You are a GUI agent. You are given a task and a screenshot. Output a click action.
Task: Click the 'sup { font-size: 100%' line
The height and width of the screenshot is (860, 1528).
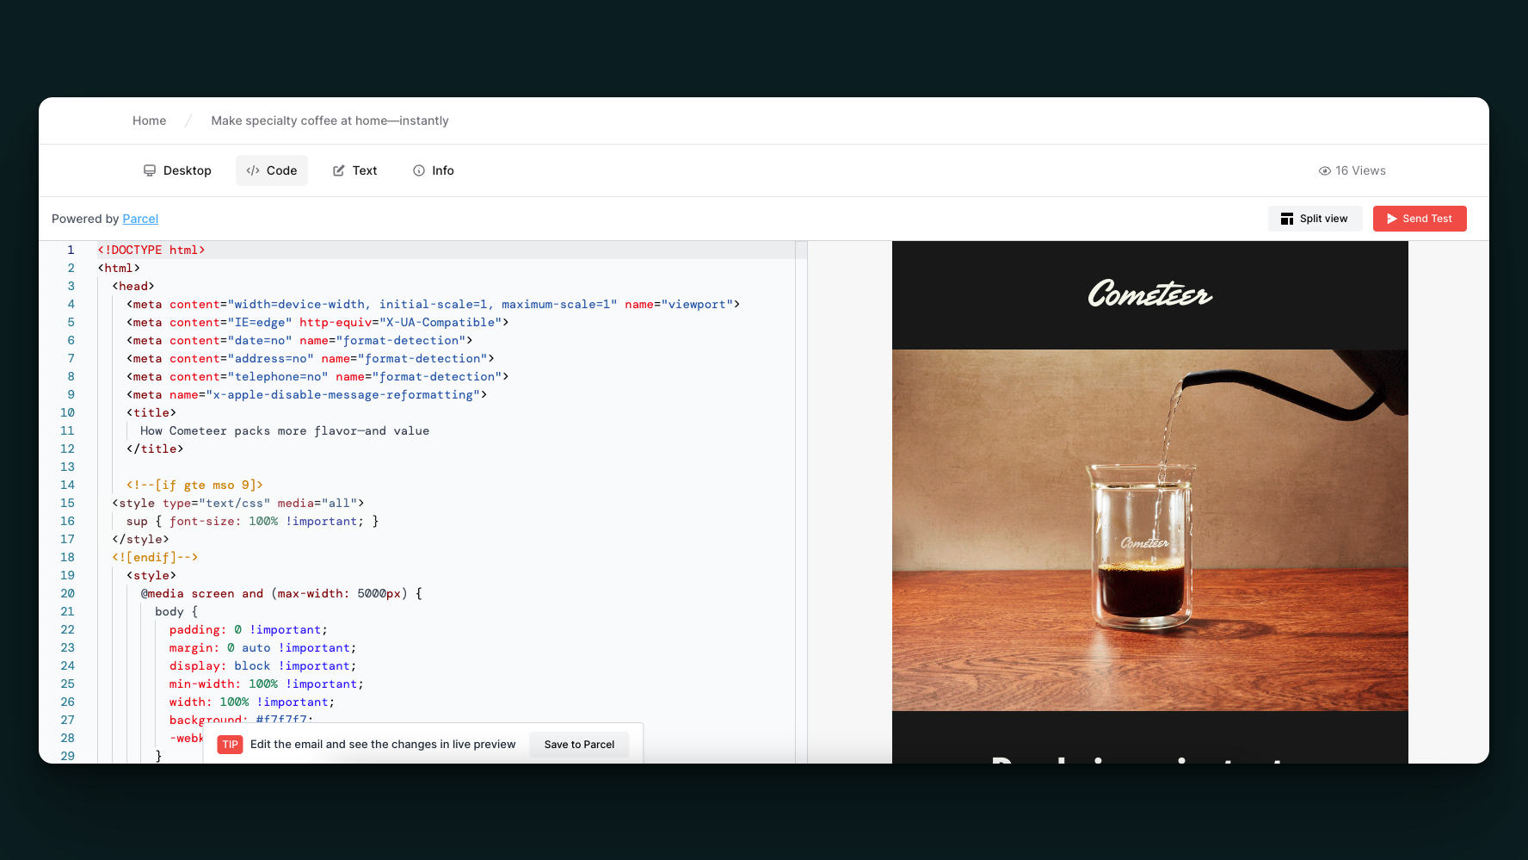click(253, 521)
